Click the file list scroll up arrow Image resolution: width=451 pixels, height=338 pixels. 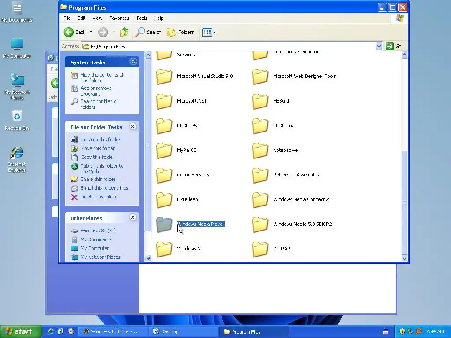pos(404,55)
